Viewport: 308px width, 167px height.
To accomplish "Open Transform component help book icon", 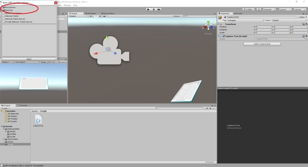I will [304, 24].
